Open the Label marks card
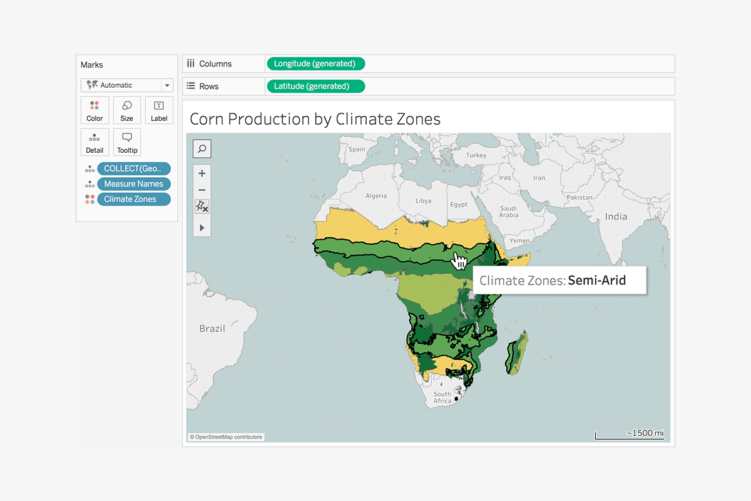The height and width of the screenshot is (501, 751). pyautogui.click(x=159, y=110)
